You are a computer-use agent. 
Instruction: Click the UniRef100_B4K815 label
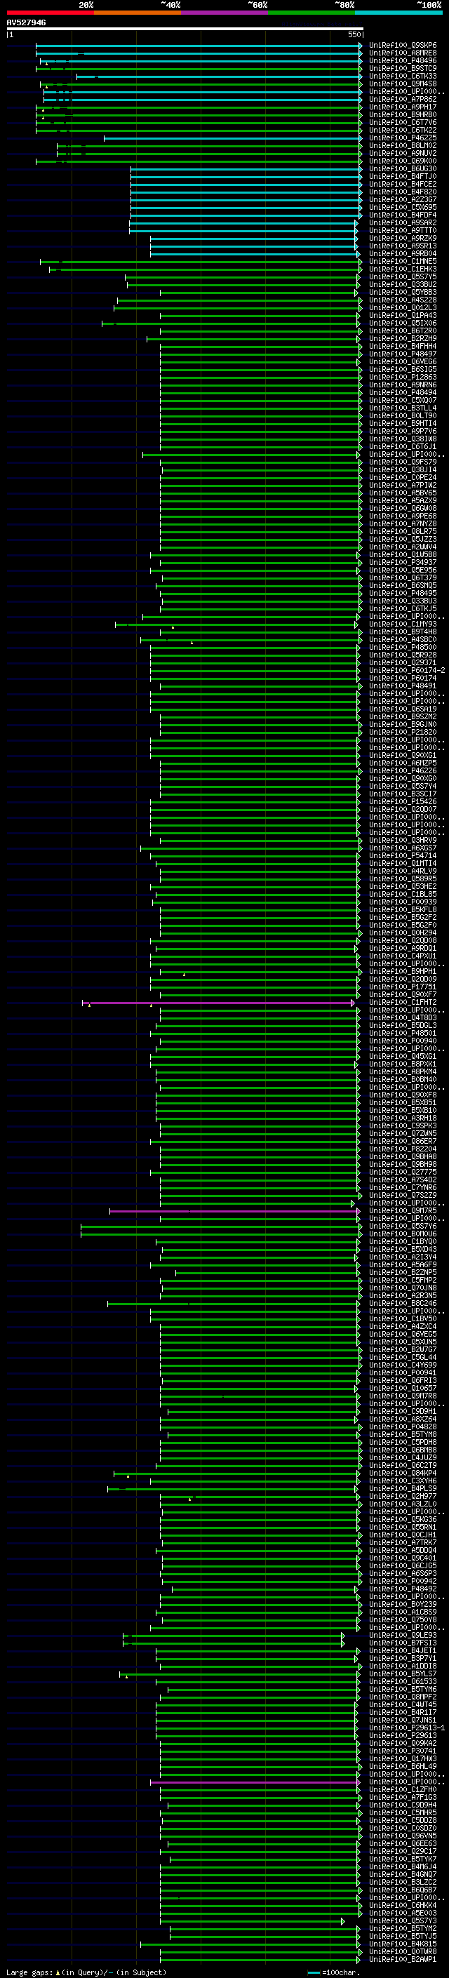click(x=402, y=1944)
